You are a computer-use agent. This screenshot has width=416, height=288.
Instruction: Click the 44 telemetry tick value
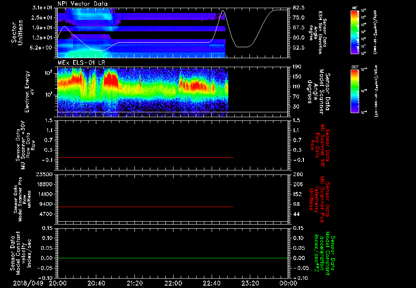(x=296, y=214)
